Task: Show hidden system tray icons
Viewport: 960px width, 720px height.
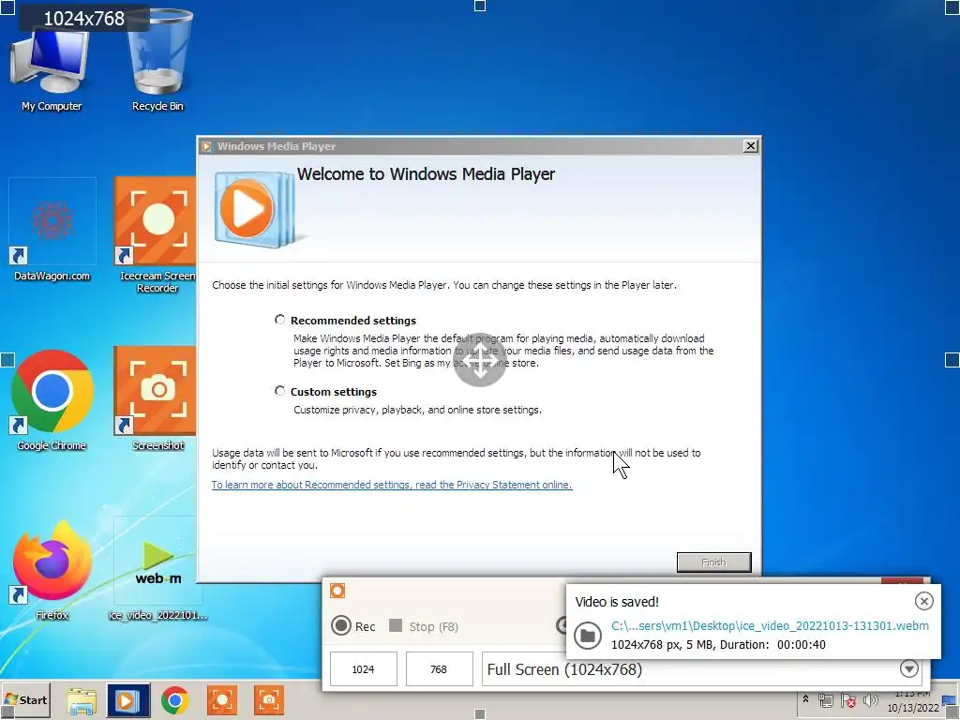Action: point(805,699)
